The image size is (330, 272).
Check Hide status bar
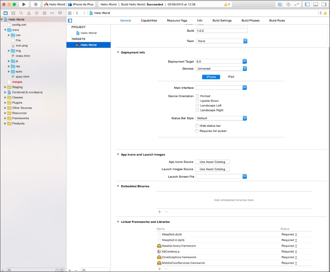tap(197, 126)
